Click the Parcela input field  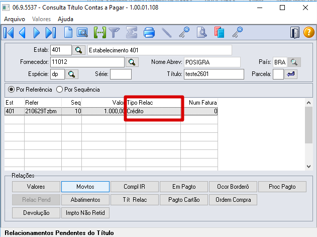[278, 74]
